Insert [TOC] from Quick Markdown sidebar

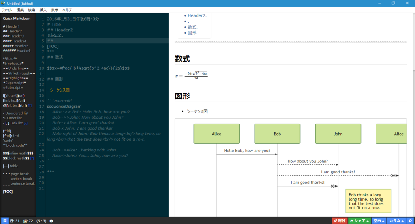tap(8, 192)
